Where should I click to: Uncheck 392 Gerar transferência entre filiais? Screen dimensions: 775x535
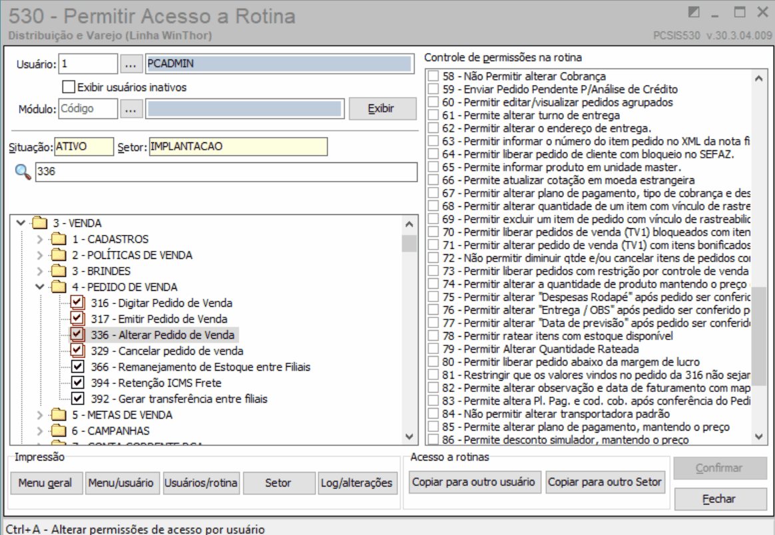click(x=78, y=398)
